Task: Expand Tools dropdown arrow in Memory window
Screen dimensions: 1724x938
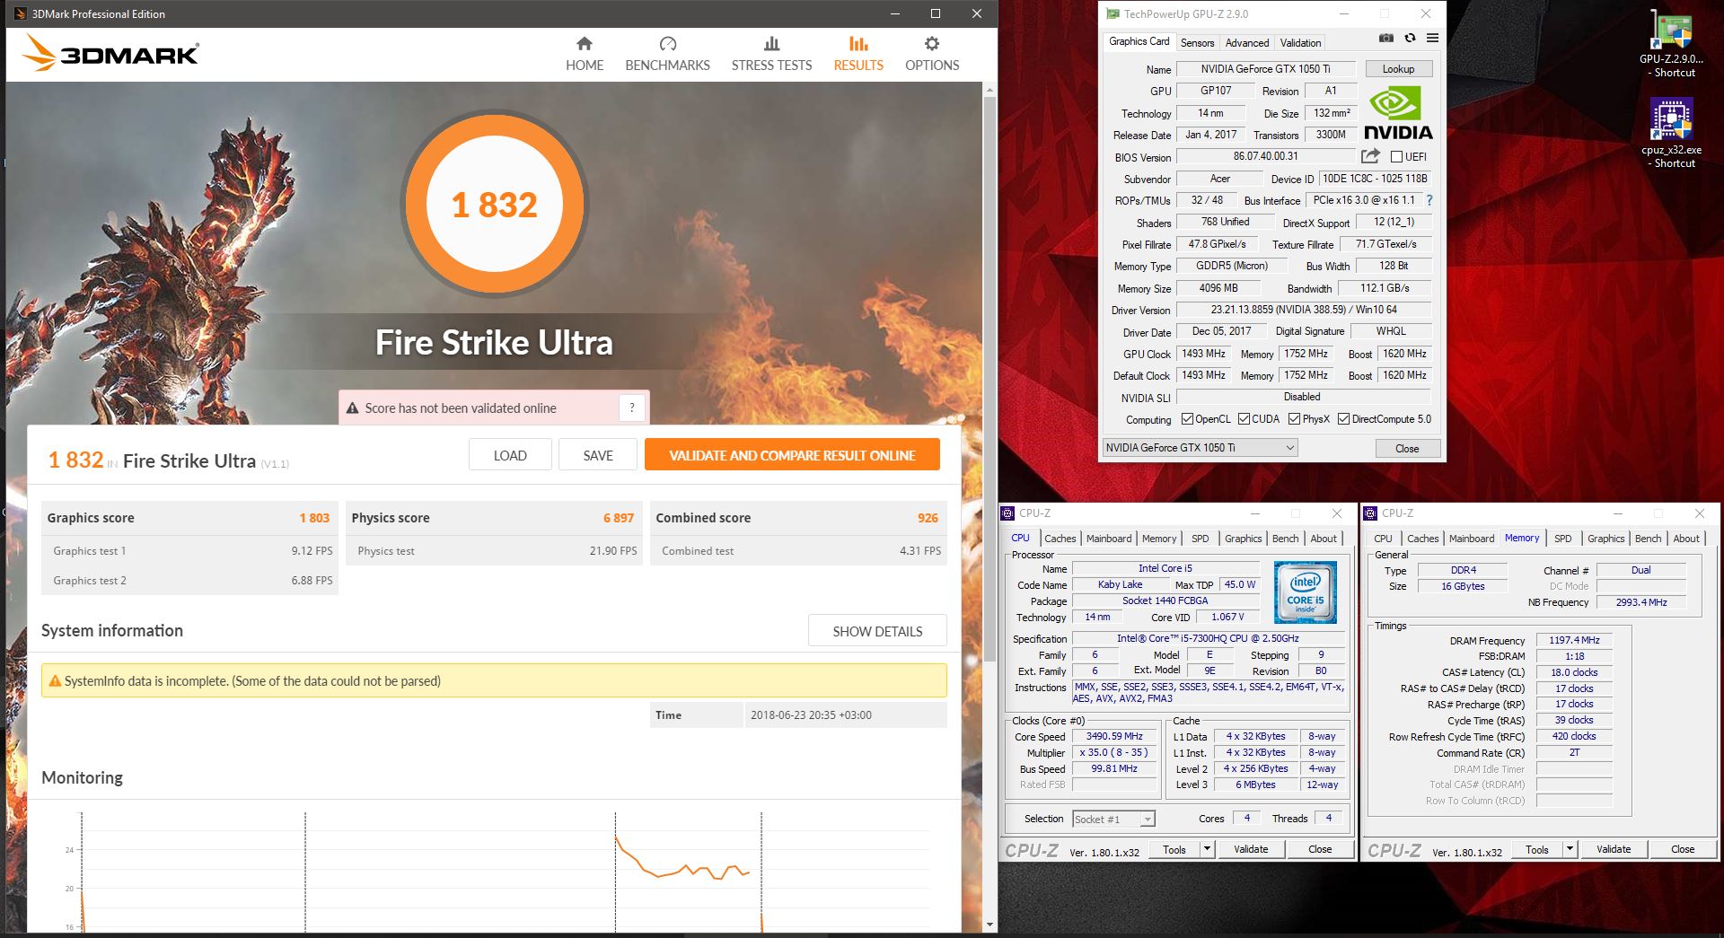Action: coord(1570,849)
